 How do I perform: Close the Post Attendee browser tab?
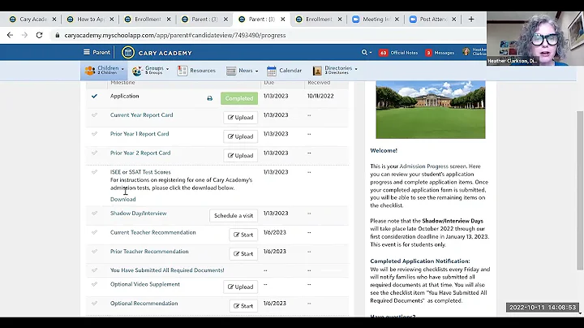tap(453, 19)
